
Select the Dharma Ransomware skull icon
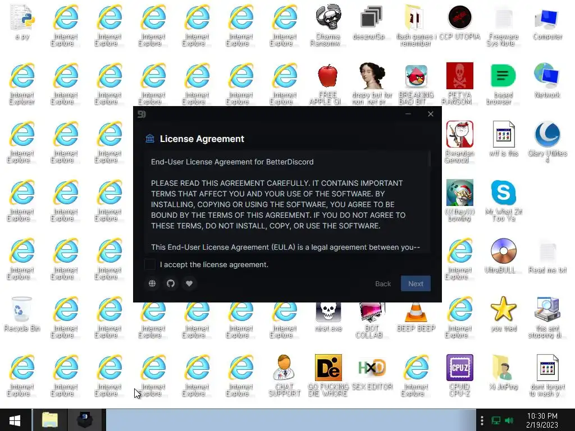328,25
